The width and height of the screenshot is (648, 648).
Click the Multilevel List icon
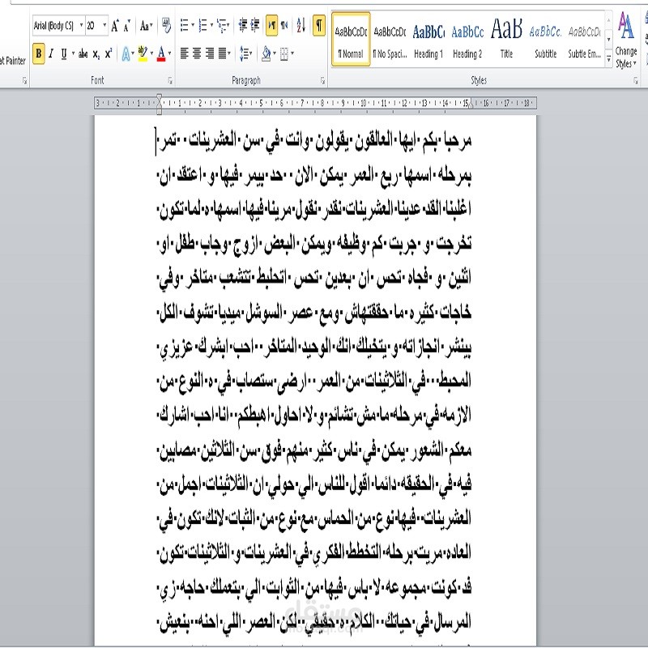click(x=222, y=26)
